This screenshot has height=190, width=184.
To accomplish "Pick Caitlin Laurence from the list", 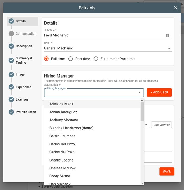I will pos(92,136).
